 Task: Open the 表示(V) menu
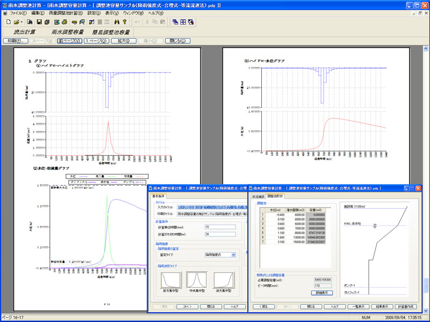click(112, 12)
